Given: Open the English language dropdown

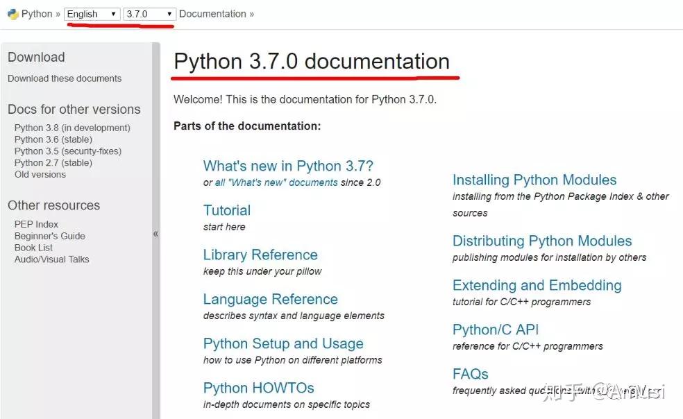Looking at the screenshot, I should (x=92, y=14).
